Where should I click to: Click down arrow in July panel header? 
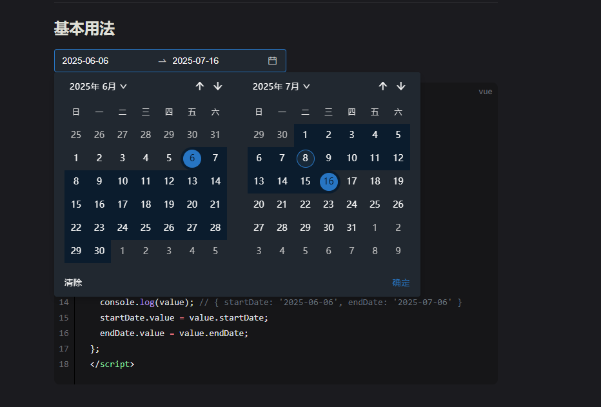tap(401, 86)
